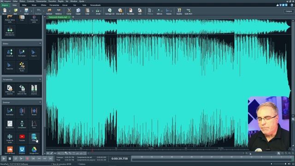This screenshot has height=166, width=295.
Task: Click the Google Drive upload icon
Action: click(x=34, y=150)
